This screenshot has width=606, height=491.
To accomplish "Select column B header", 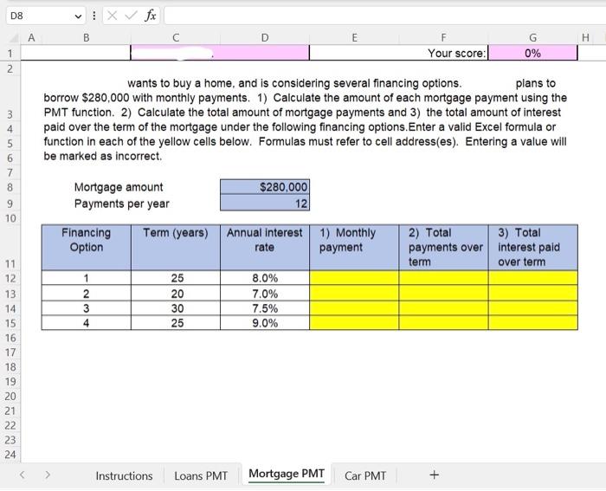I will point(87,37).
